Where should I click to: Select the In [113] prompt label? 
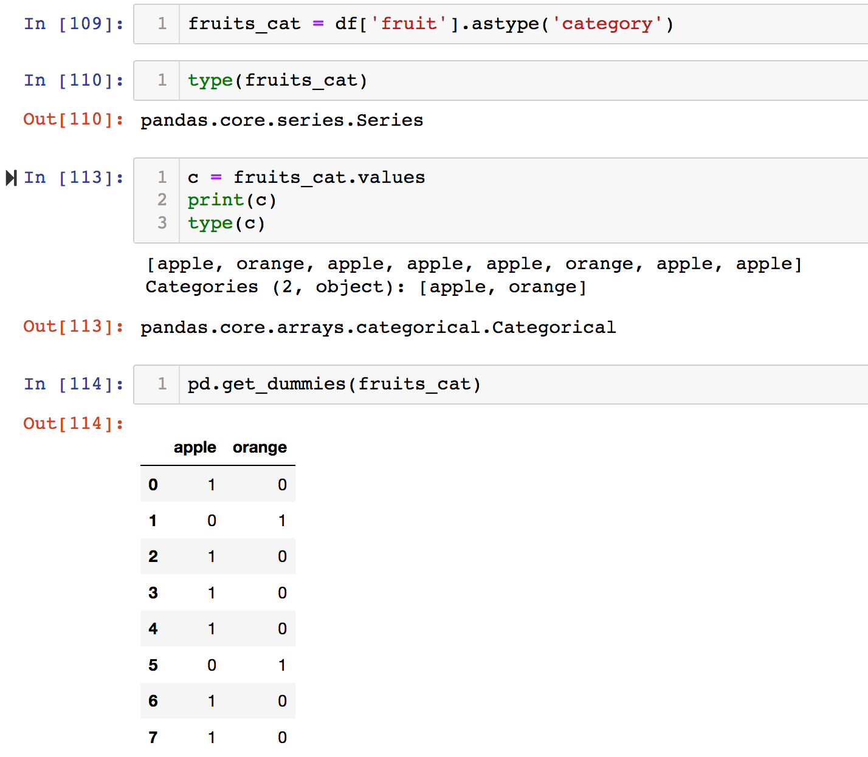point(74,177)
